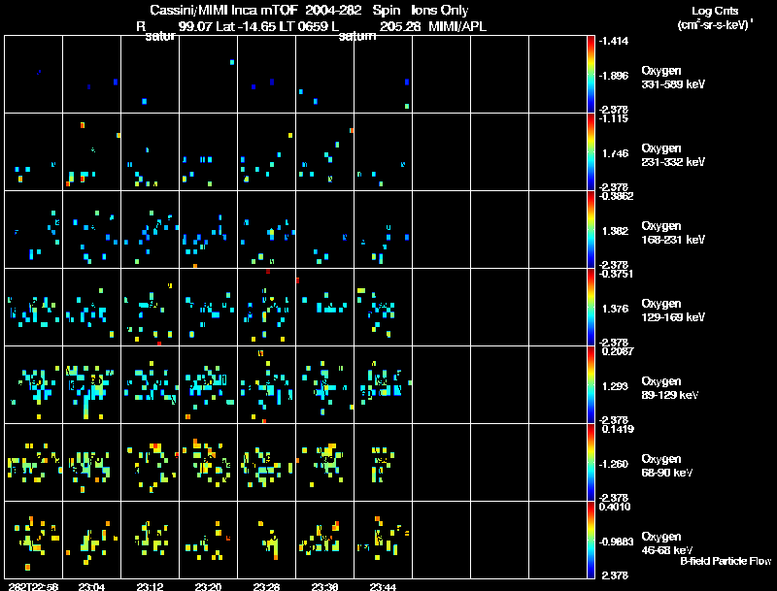Open the Oxygen 89-129 keV image at 23:04

click(91, 385)
